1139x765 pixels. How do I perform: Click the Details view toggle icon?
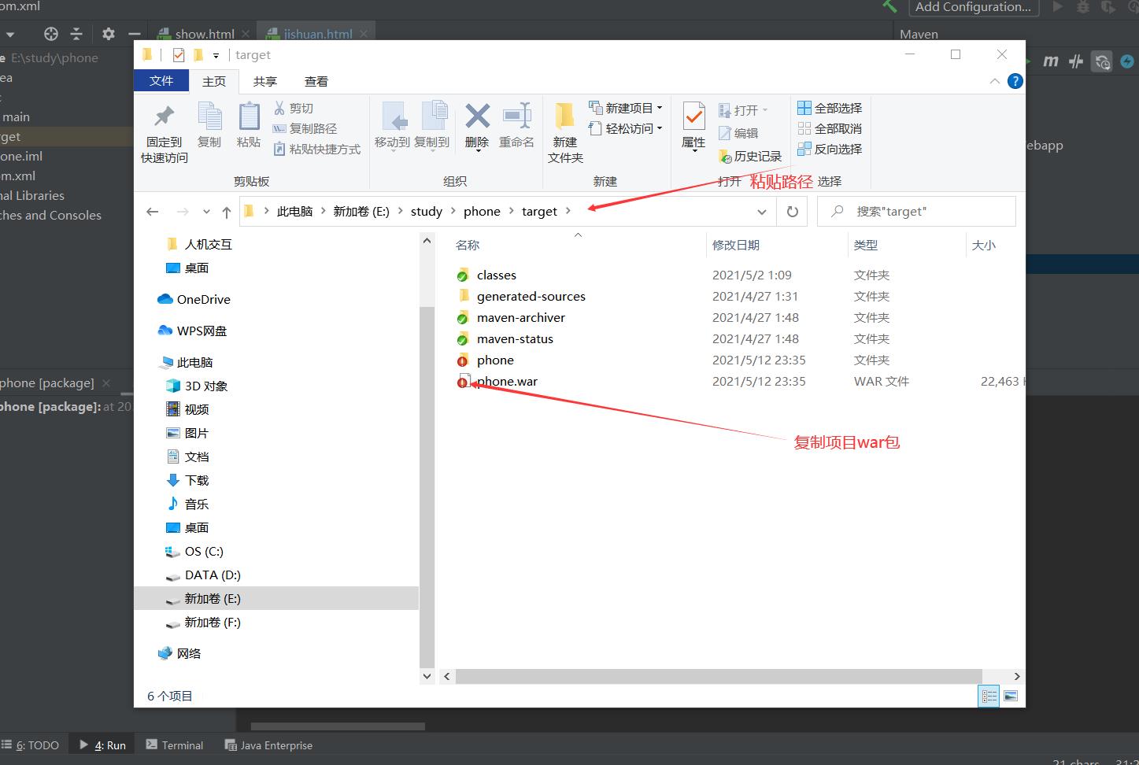[989, 696]
